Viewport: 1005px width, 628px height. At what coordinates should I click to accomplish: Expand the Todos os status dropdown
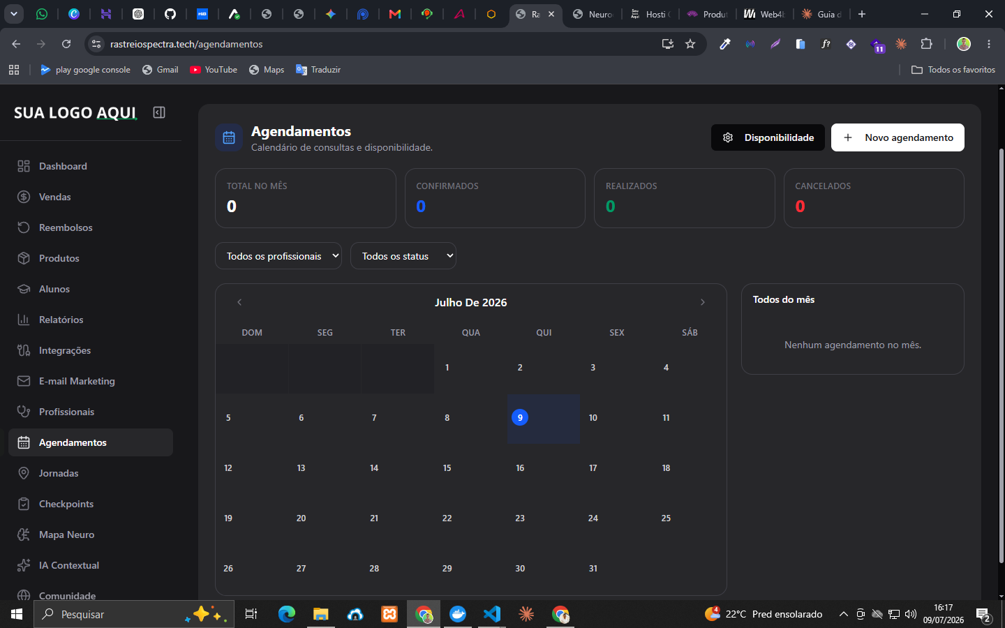(x=403, y=256)
